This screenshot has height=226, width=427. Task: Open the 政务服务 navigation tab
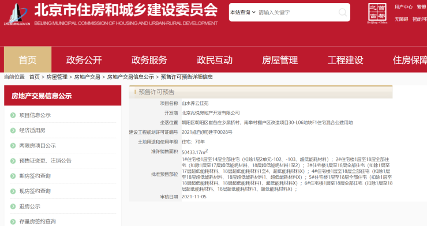[149, 60]
